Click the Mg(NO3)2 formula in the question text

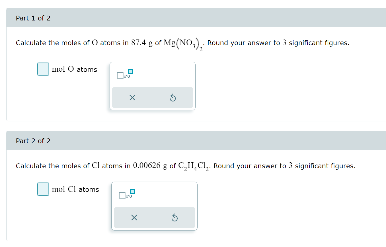tap(183, 43)
